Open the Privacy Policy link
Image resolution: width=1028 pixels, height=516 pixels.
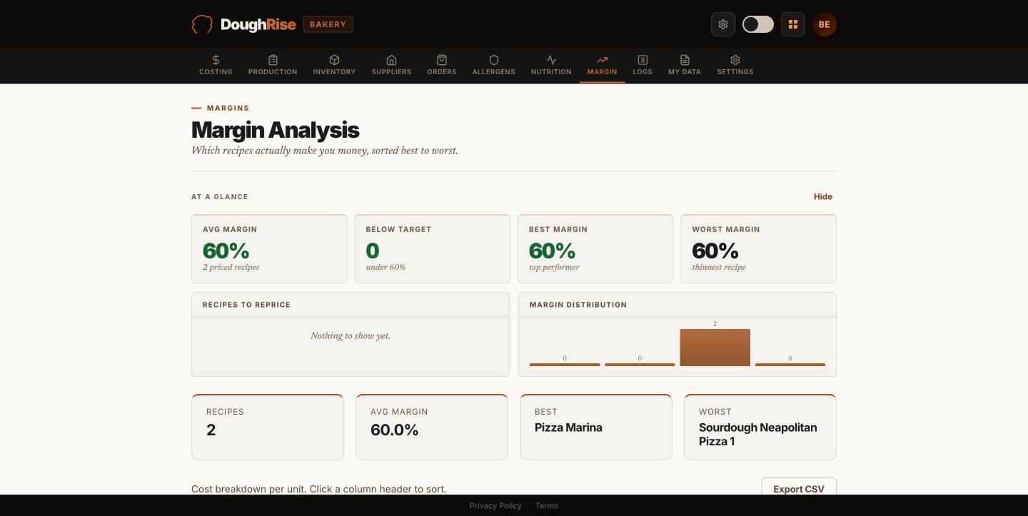click(495, 505)
